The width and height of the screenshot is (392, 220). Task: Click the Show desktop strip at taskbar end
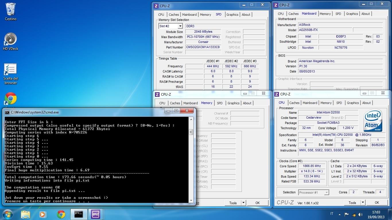(390, 214)
